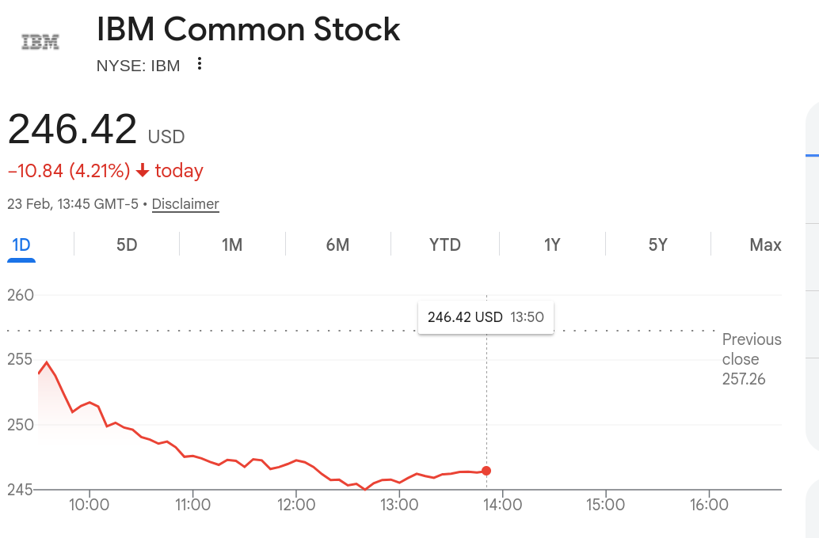The image size is (819, 538).
Task: Click the active 1D tab
Action: pos(21,245)
